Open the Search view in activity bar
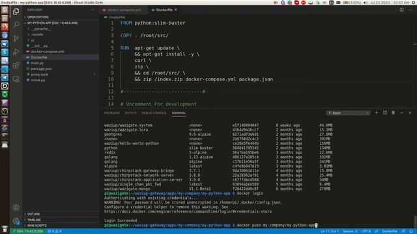Viewport: 417px width, 234px height. click(16, 25)
